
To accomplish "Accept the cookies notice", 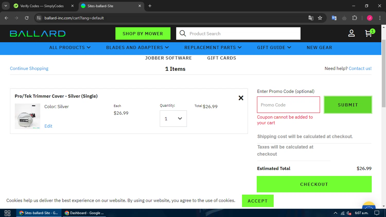I will [x=258, y=201].
